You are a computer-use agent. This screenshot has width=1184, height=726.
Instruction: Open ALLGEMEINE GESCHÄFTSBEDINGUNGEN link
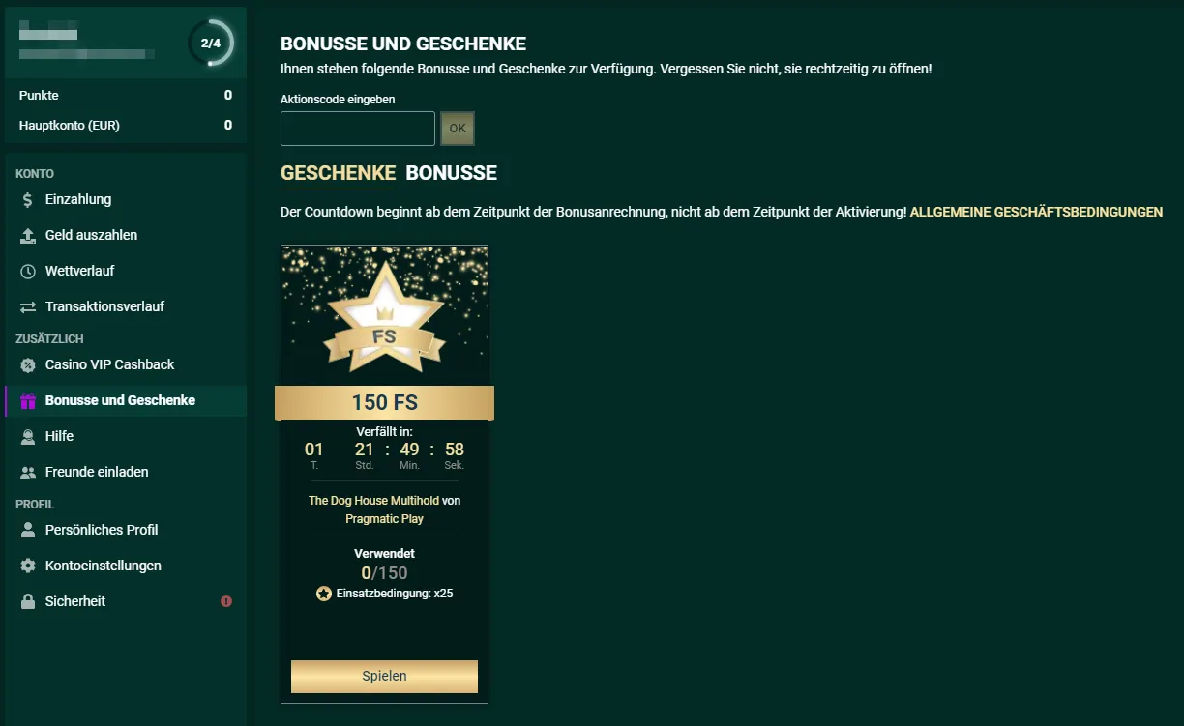pos(1036,212)
